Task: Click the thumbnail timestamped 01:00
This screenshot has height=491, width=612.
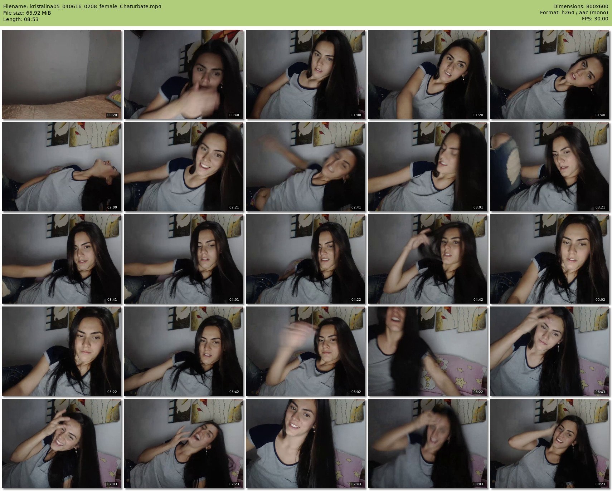Action: (305, 74)
